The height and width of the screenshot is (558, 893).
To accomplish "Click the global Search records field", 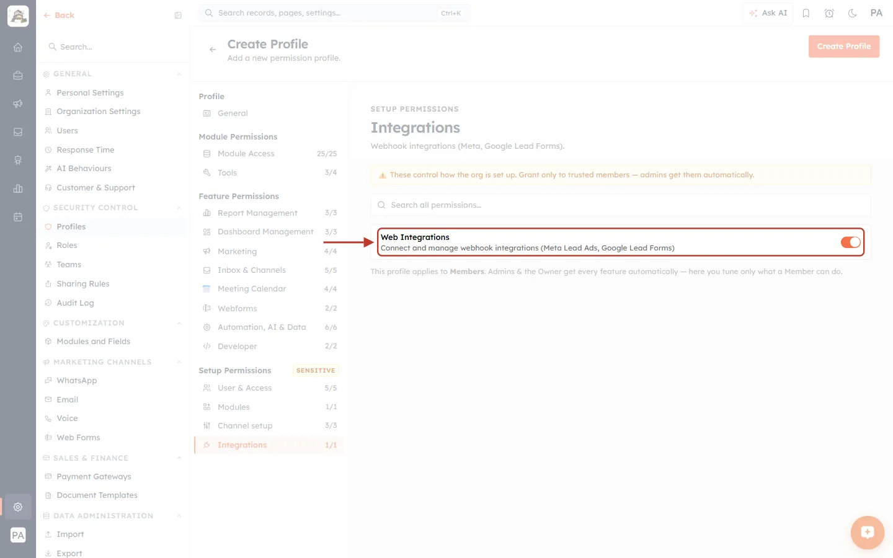I will tap(334, 13).
